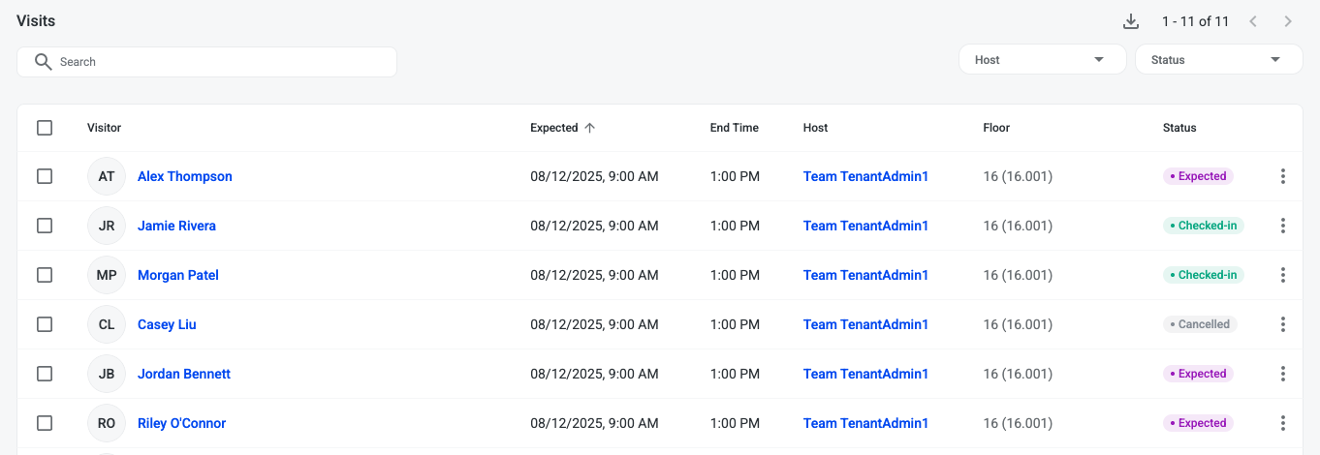Check the box for Jamie Rivera
Screen dimensions: 1320x455
[x=45, y=226]
